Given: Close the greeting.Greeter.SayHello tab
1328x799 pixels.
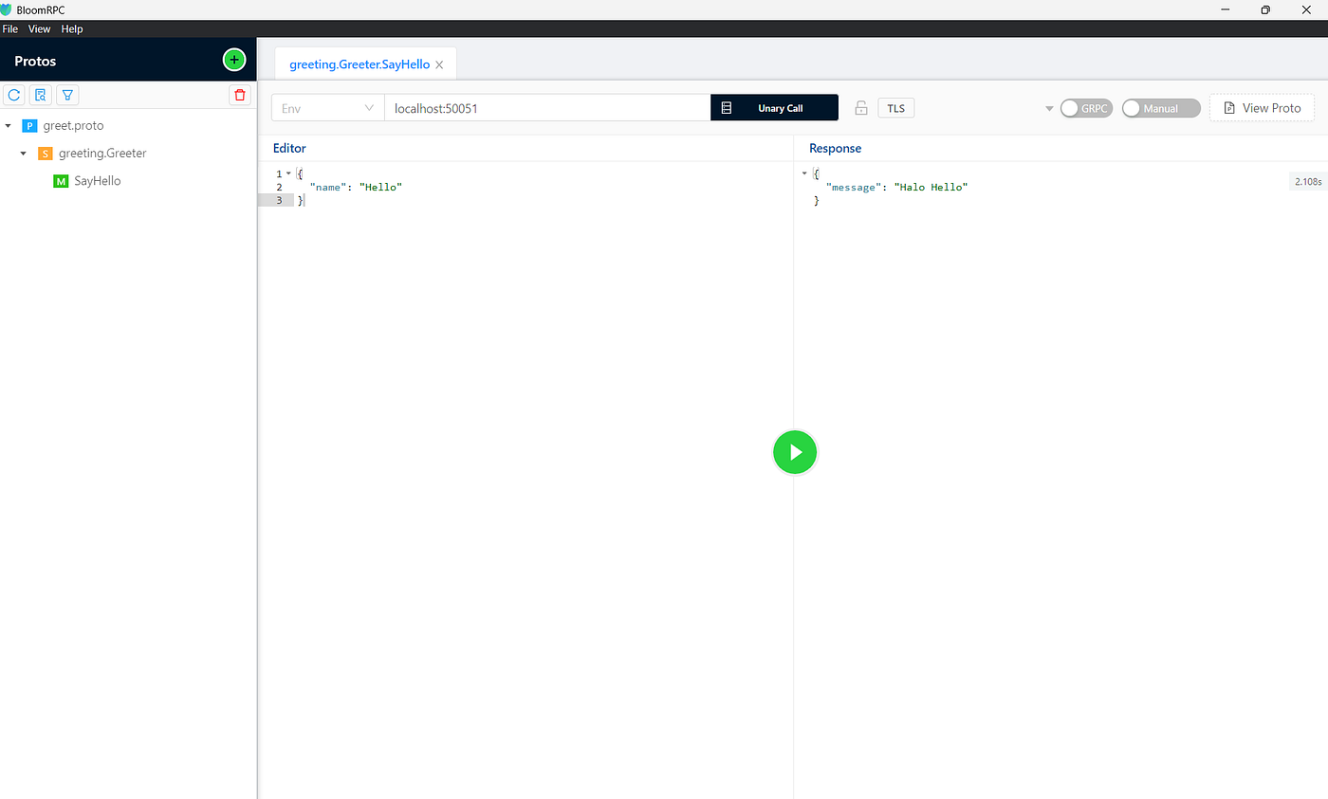Looking at the screenshot, I should point(439,64).
